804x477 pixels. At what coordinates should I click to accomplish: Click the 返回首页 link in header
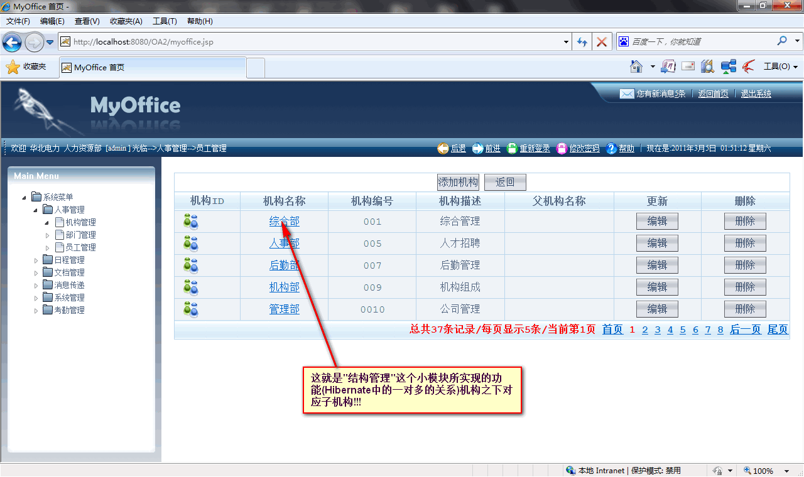coord(714,94)
